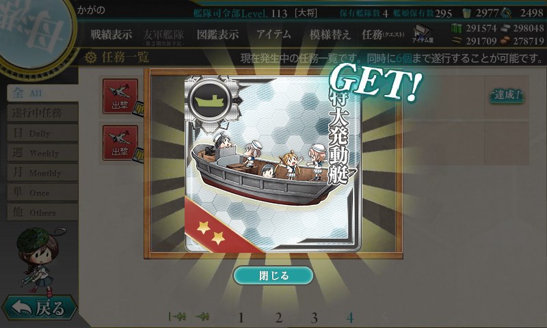Open the アイテム屋 item shop icon
The height and width of the screenshot is (328, 547).
pos(423,33)
